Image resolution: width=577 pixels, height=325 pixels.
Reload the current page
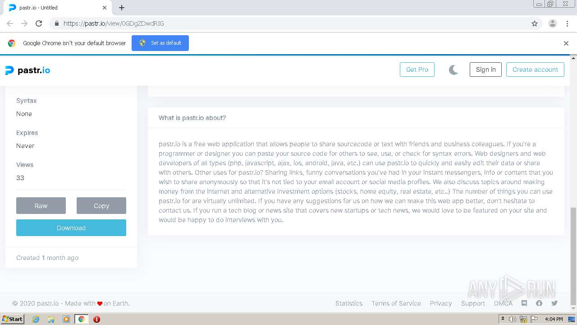pos(39,23)
